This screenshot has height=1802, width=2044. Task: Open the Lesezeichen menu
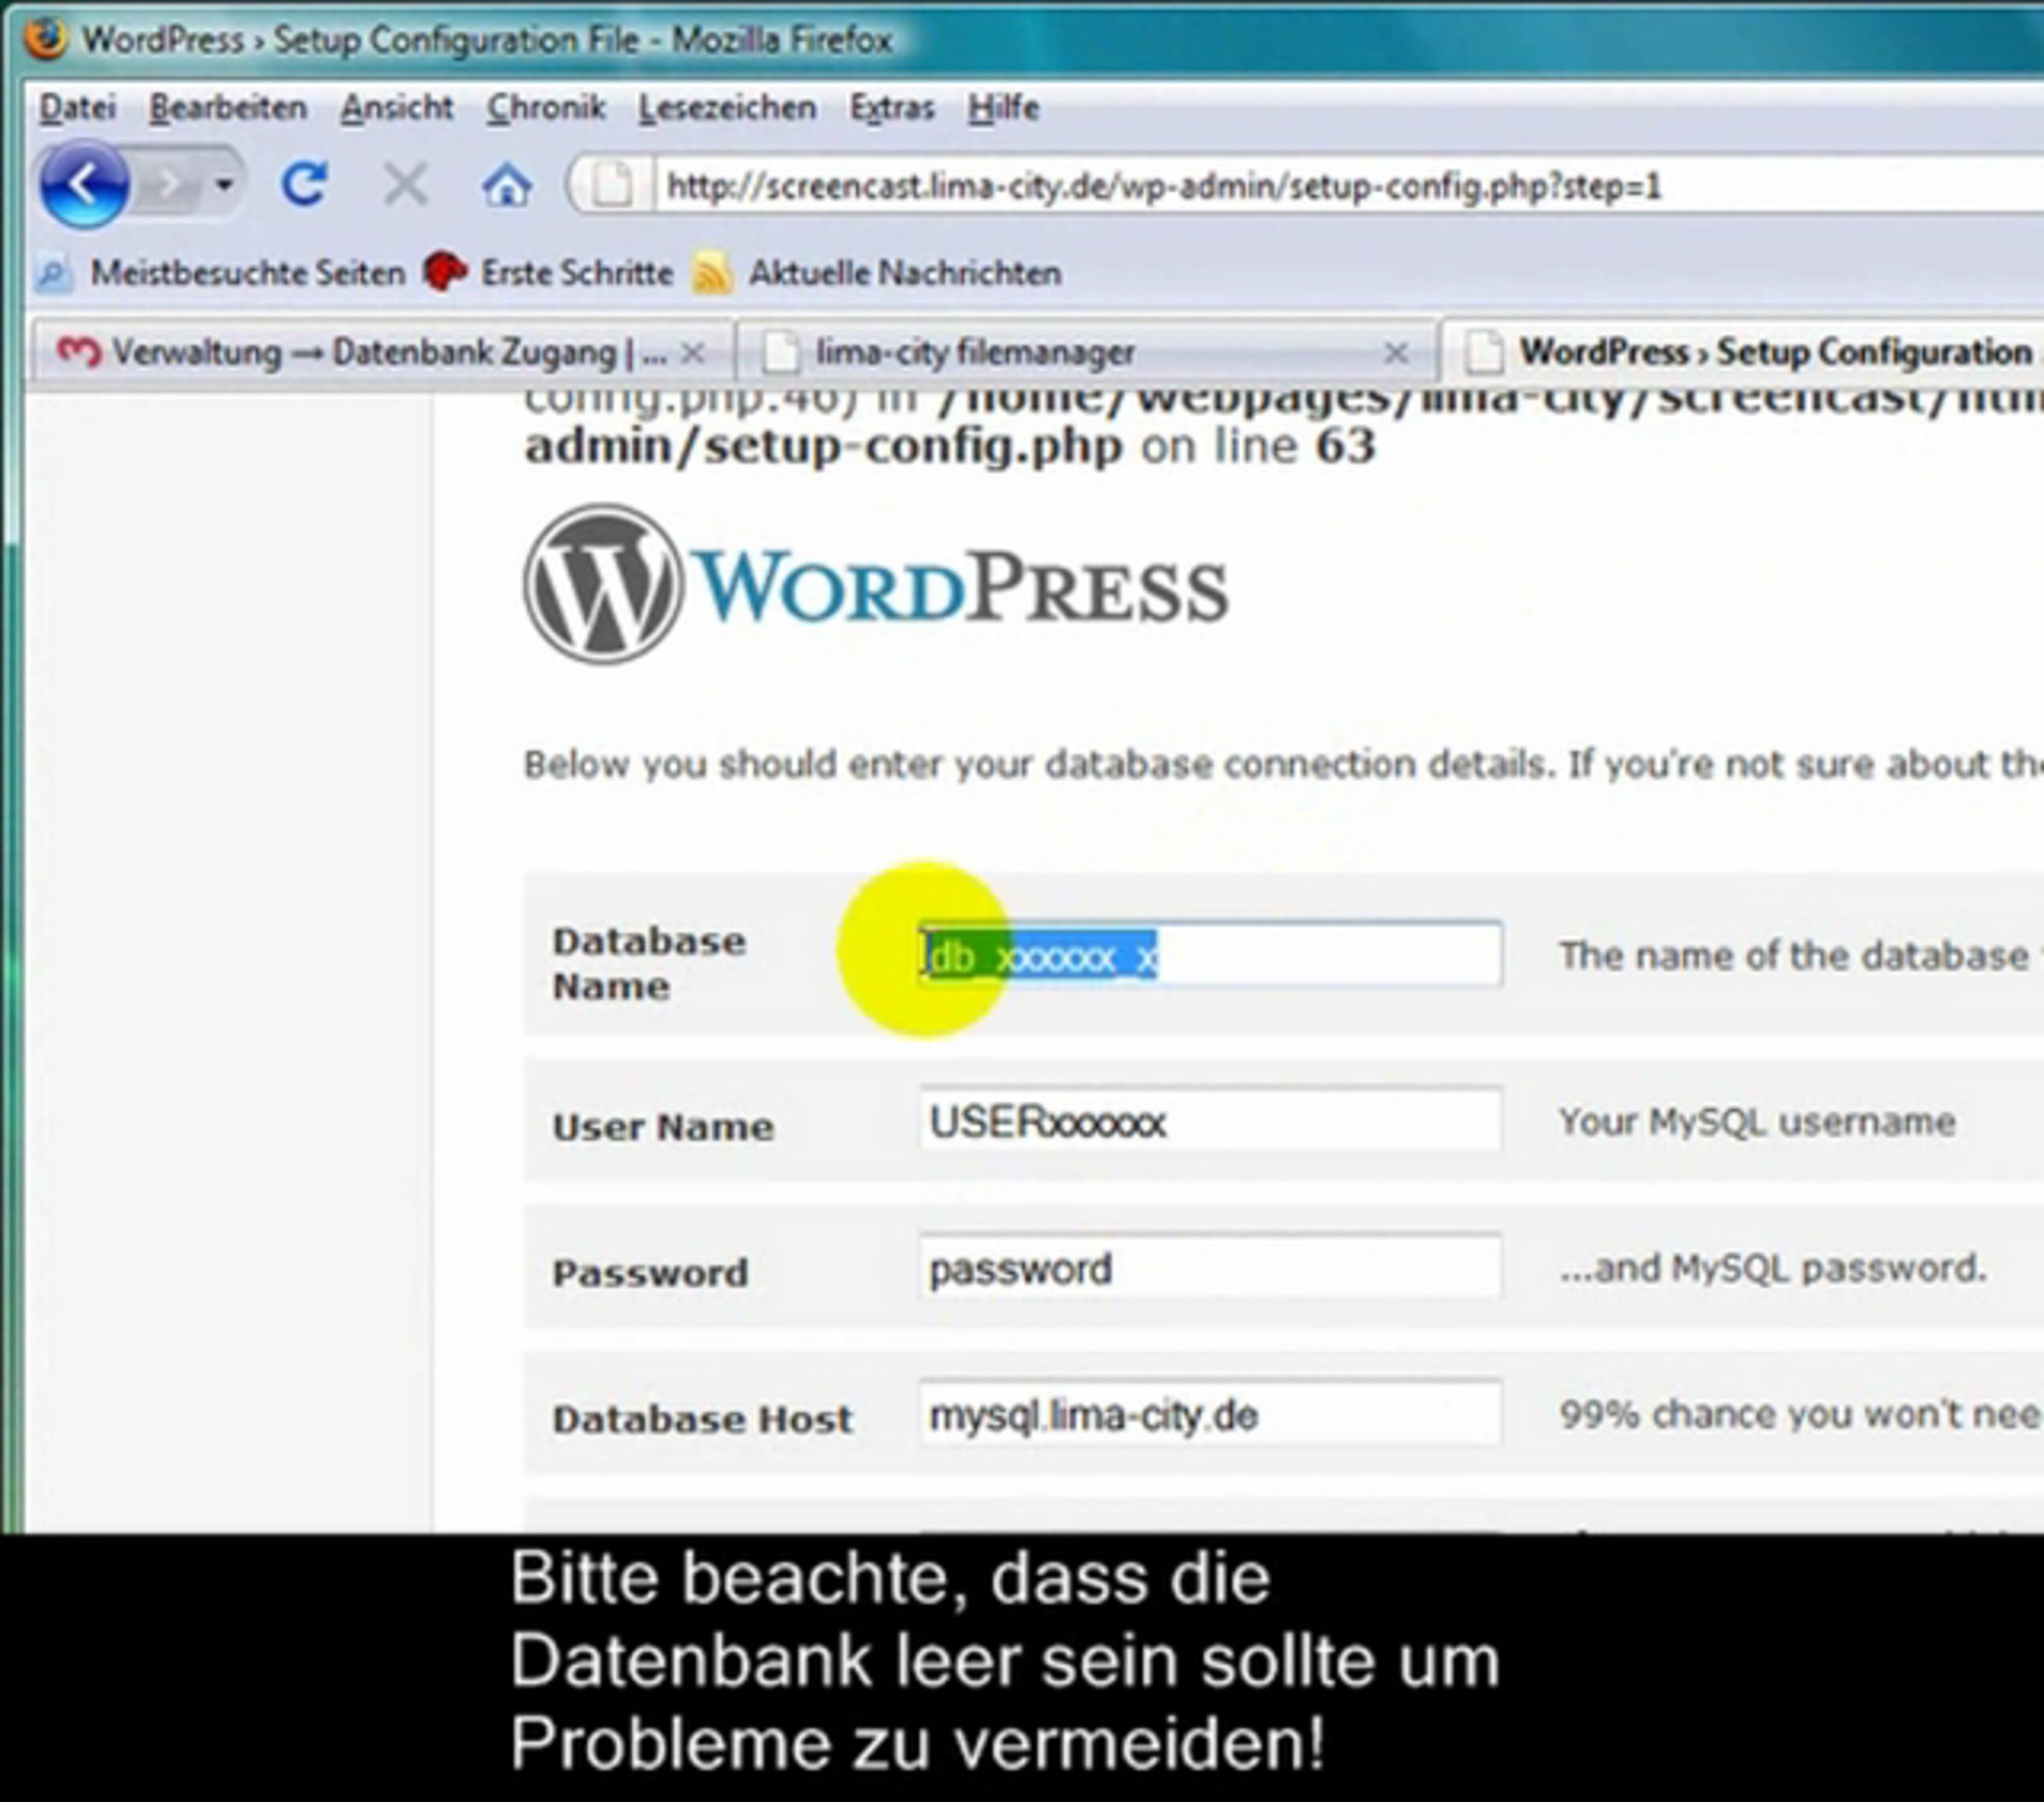(x=727, y=107)
